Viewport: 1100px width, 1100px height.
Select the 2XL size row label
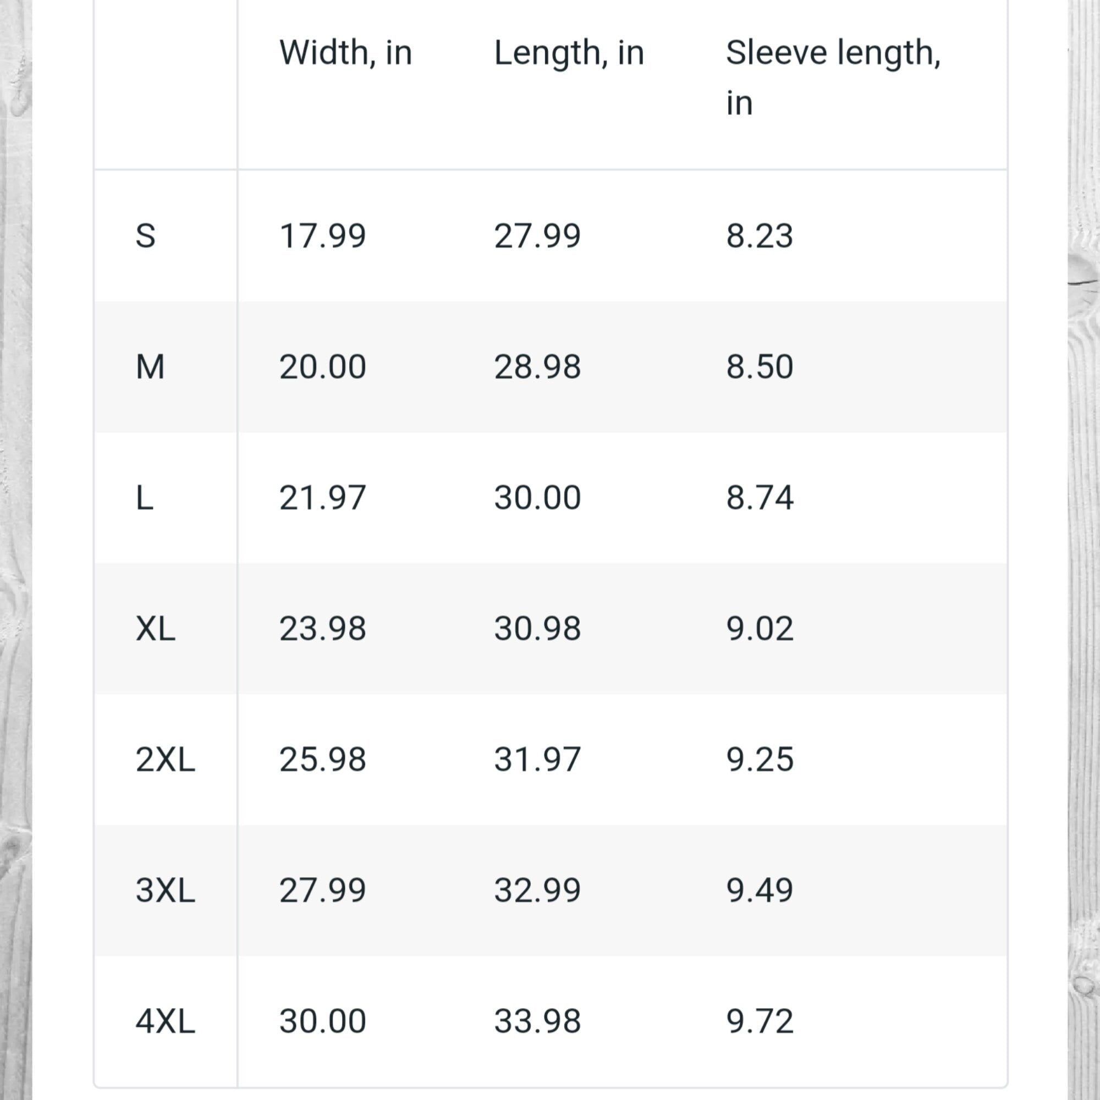click(165, 759)
